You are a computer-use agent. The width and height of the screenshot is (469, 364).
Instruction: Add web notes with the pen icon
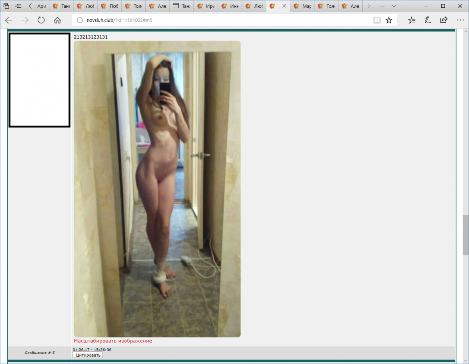point(428,20)
